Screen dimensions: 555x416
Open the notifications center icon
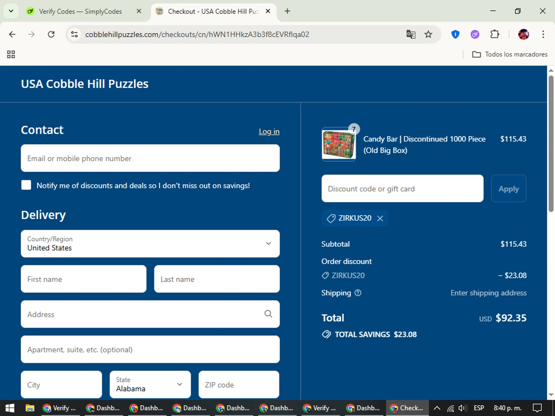point(537,408)
